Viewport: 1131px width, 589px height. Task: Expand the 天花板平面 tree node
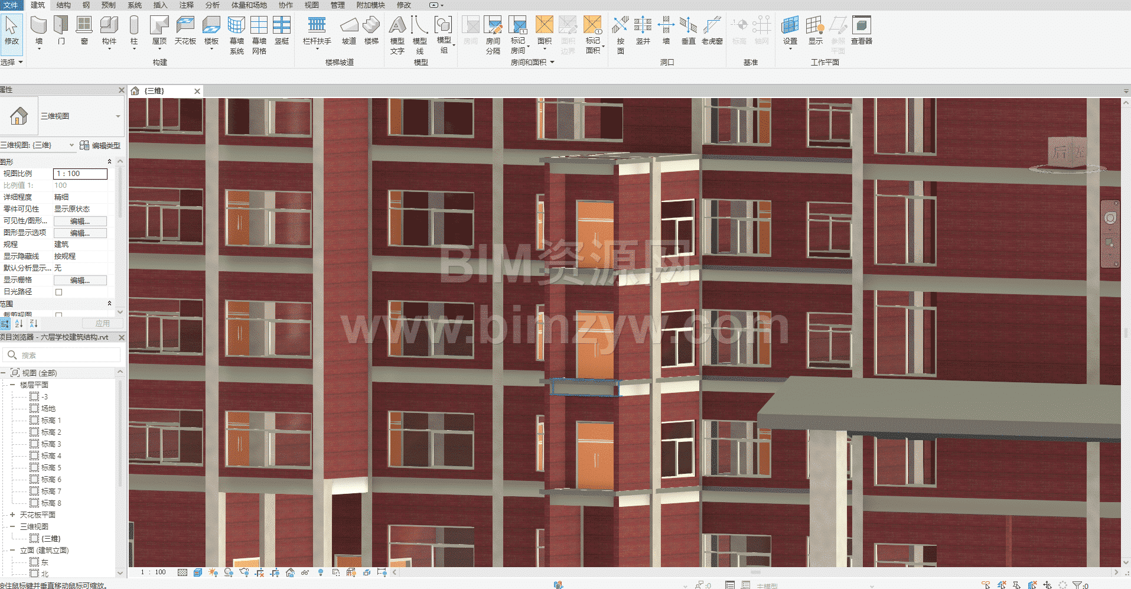(12, 515)
